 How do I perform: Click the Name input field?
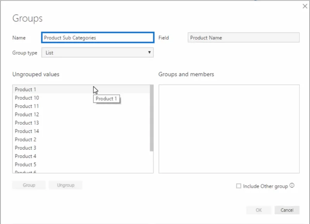point(98,38)
